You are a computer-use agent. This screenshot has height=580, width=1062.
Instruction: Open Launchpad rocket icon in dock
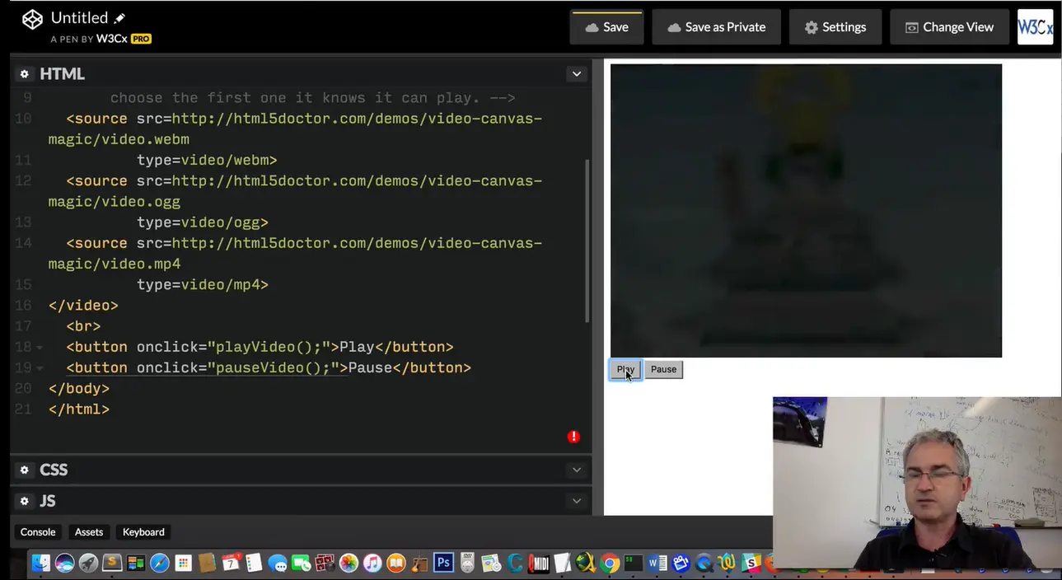click(x=88, y=564)
